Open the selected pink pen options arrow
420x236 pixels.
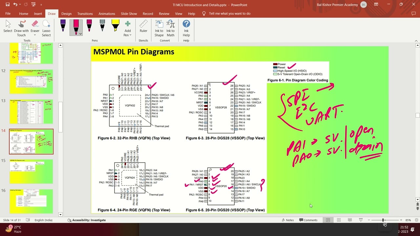[x=80, y=33]
